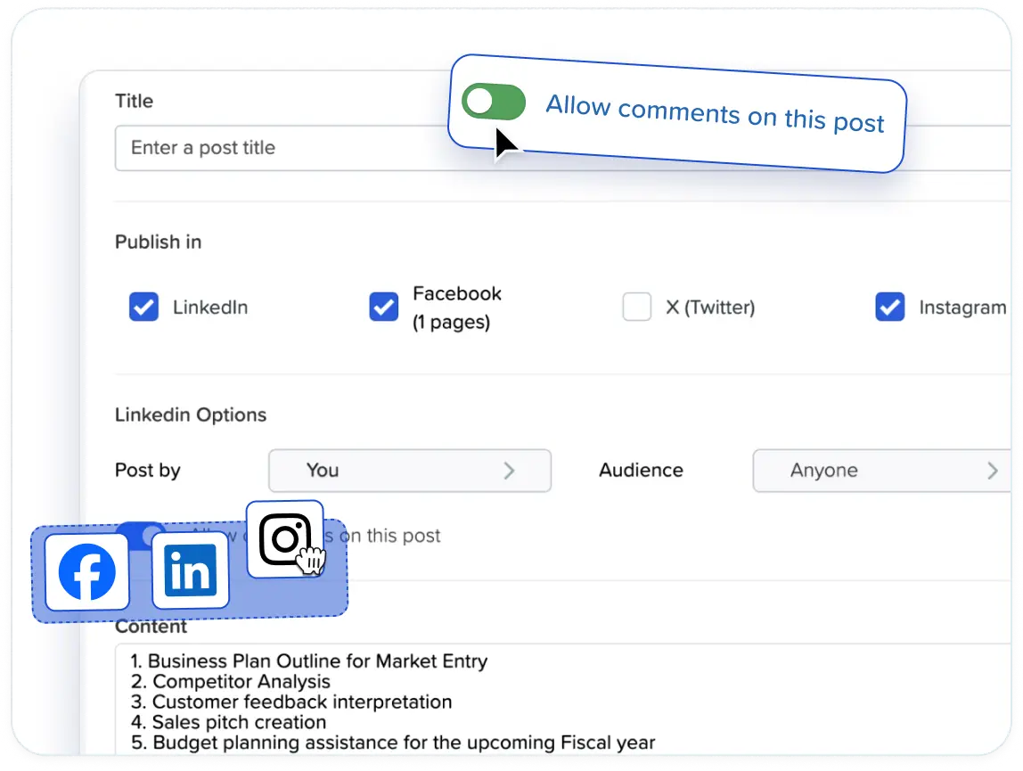Click the Facebook icon
The image size is (1023, 771).
(x=86, y=571)
